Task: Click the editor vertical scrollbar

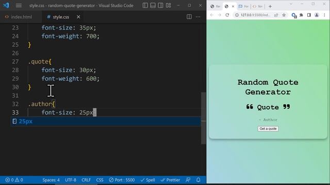Action: pos(204,118)
